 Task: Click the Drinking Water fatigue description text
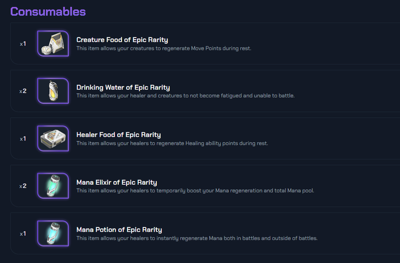185,96
